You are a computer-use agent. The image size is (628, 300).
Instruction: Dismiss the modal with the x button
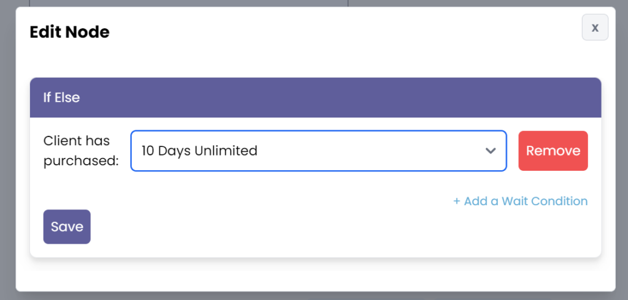(x=594, y=28)
